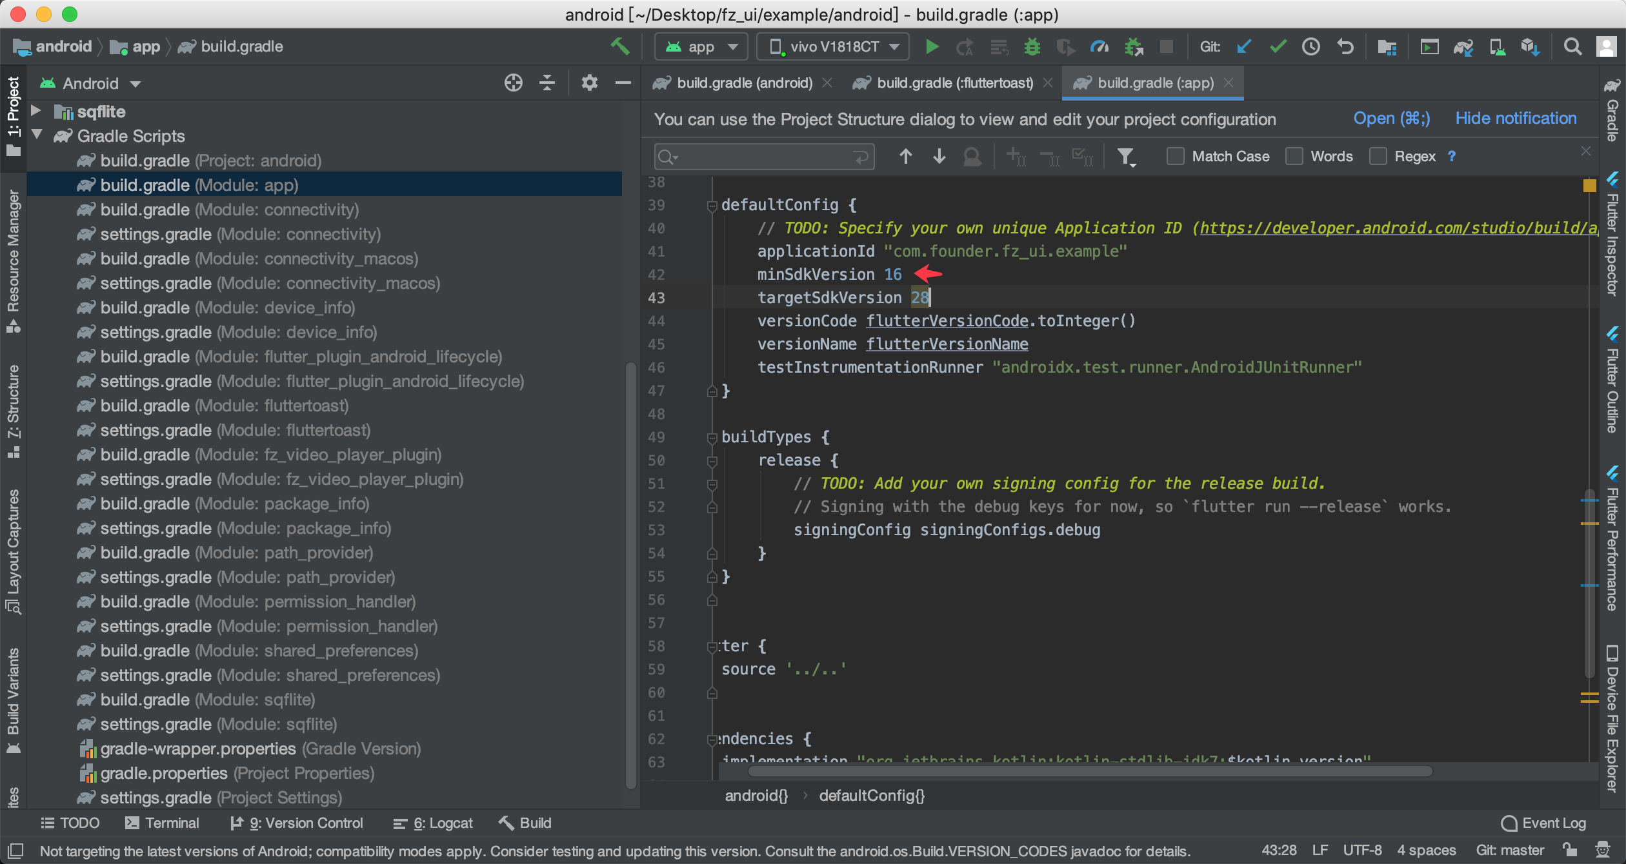Click the Hide notification link
The width and height of the screenshot is (1626, 864).
(x=1515, y=119)
